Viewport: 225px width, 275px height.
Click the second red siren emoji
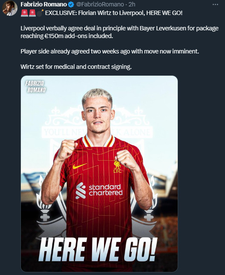(32, 13)
